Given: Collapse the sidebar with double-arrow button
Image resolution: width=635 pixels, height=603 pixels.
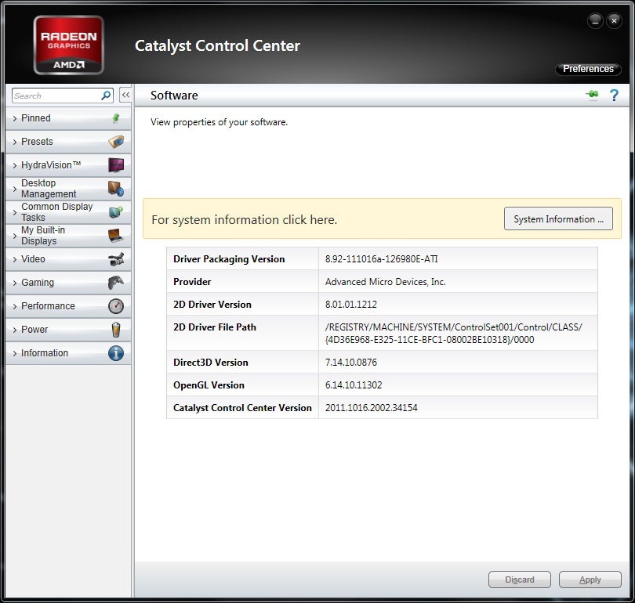Looking at the screenshot, I should point(125,95).
